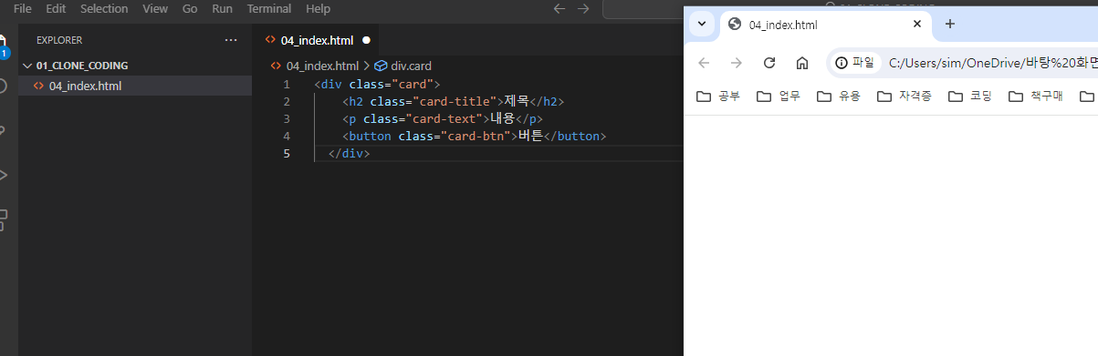Go back with VS Code navigation arrow
This screenshot has width=1098, height=356.
coord(560,8)
